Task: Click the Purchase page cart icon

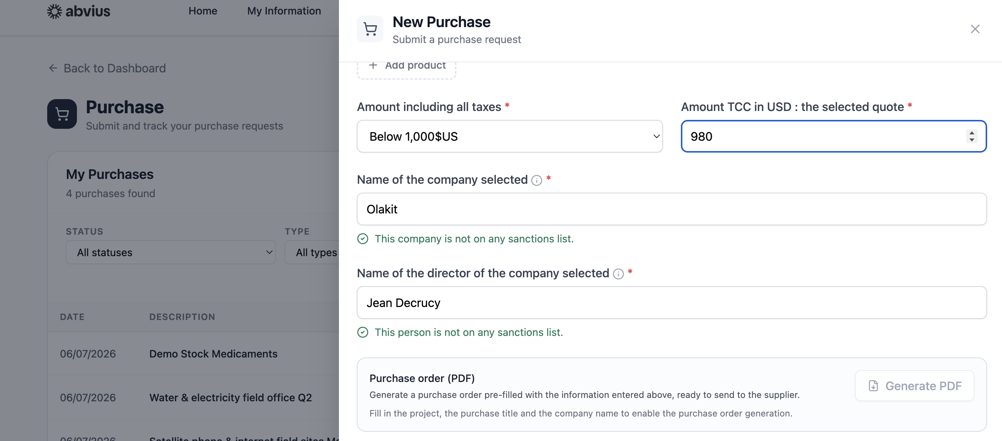Action: click(62, 114)
